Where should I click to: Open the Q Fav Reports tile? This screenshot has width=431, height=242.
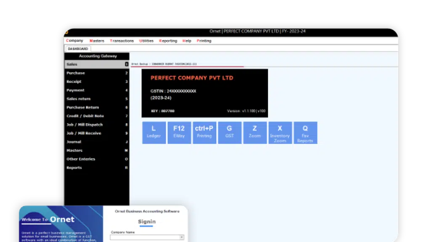point(306,133)
